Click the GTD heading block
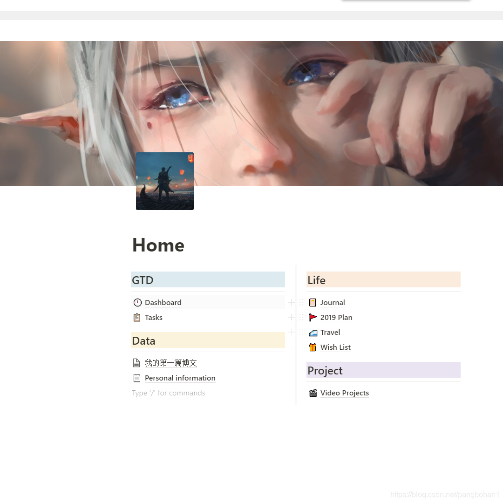Image resolution: width=503 pixels, height=503 pixels. tap(208, 280)
